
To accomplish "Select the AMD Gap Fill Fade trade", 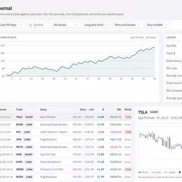I will tap(66, 154).
